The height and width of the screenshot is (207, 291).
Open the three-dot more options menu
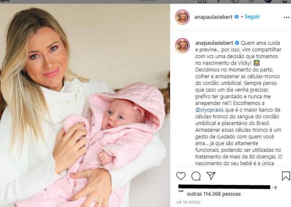click(287, 17)
